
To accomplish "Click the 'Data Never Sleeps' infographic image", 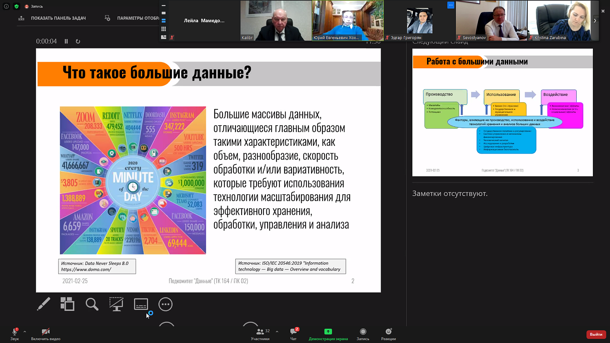I will (133, 180).
